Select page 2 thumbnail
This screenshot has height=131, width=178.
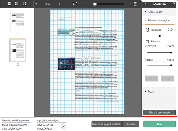[18, 50]
